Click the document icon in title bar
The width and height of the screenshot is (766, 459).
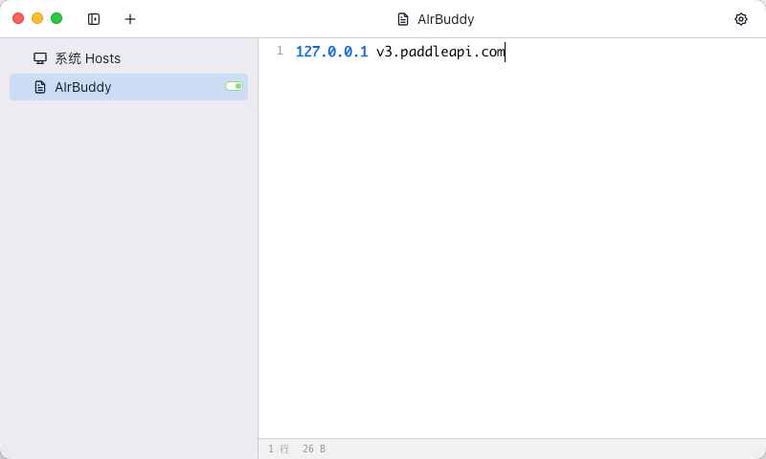click(x=403, y=19)
